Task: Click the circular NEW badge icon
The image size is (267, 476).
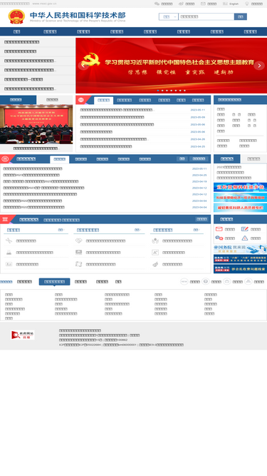Action: coord(184,281)
